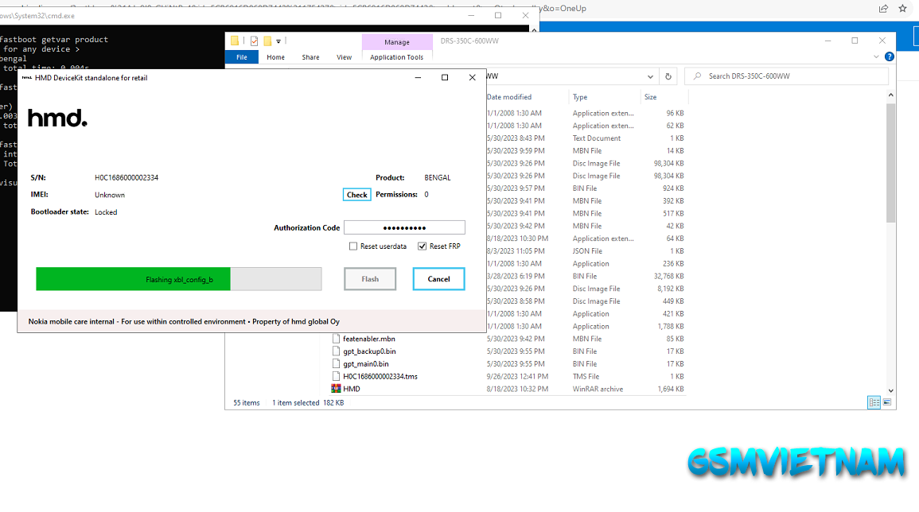Click the Authorization Code field
The width and height of the screenshot is (919, 512).
click(404, 227)
